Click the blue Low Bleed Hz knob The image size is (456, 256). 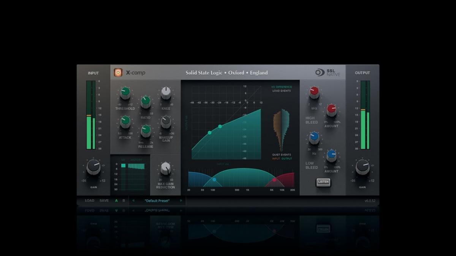coord(314,138)
